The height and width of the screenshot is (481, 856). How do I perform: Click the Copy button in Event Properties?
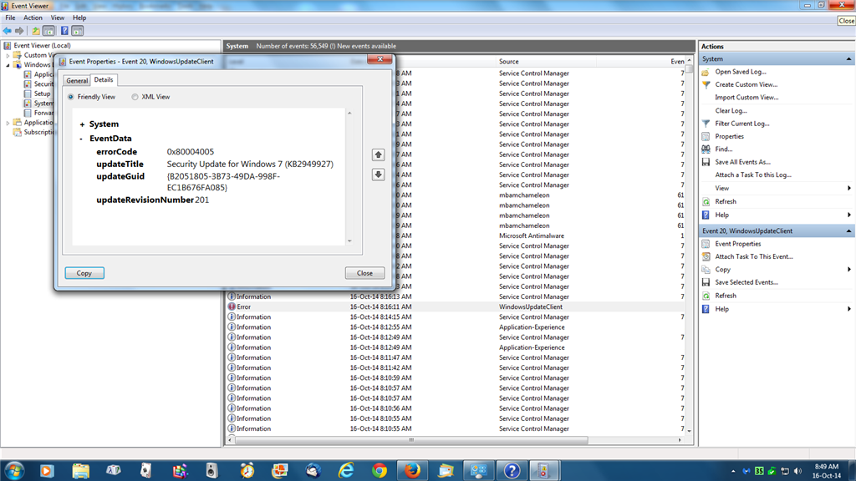84,273
